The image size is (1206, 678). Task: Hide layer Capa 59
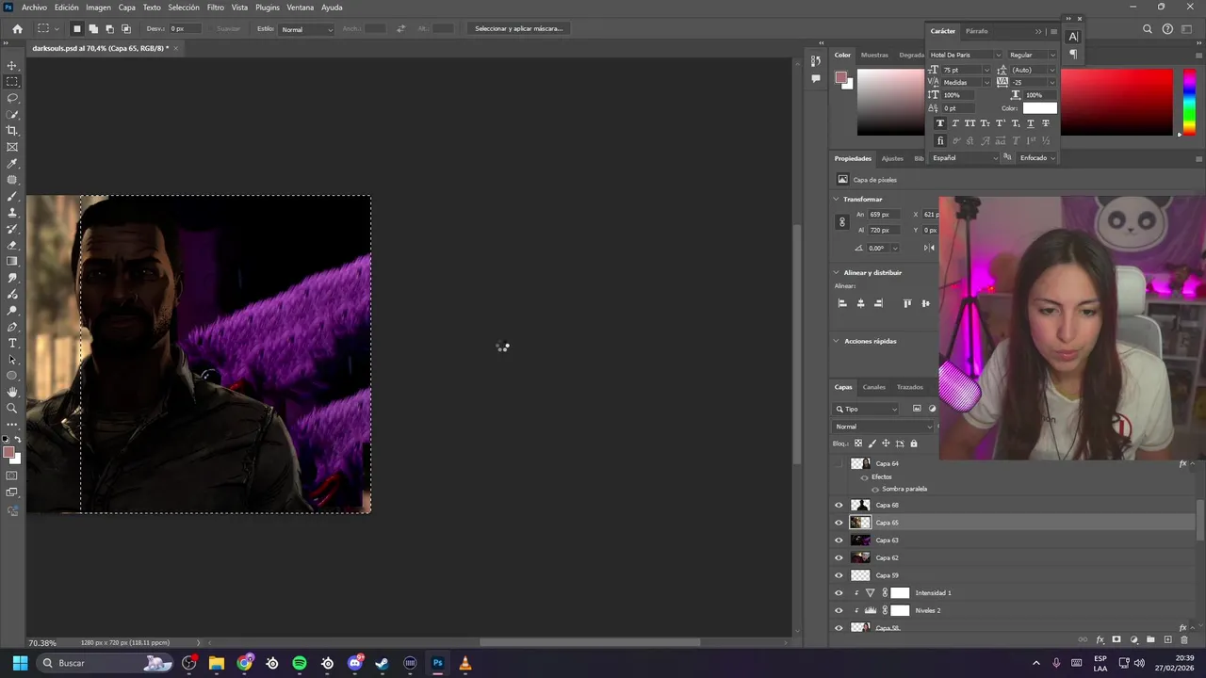(839, 575)
